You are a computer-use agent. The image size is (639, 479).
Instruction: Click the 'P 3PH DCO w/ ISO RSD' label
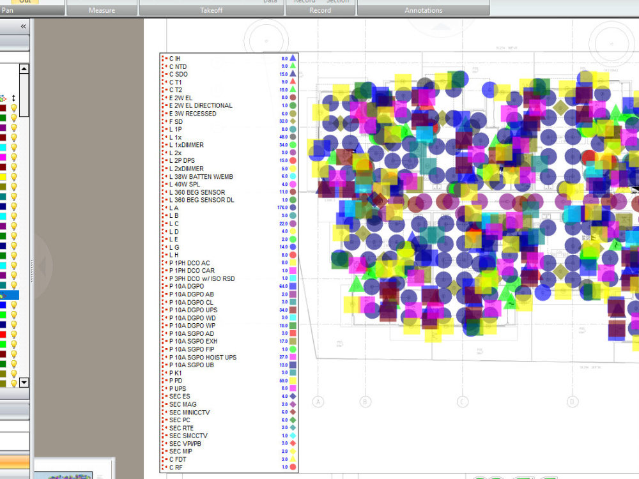pos(202,278)
